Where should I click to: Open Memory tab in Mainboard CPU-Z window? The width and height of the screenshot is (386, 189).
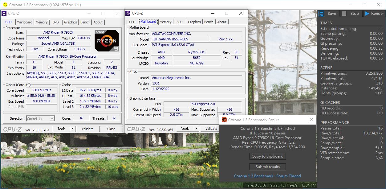pos(165,22)
